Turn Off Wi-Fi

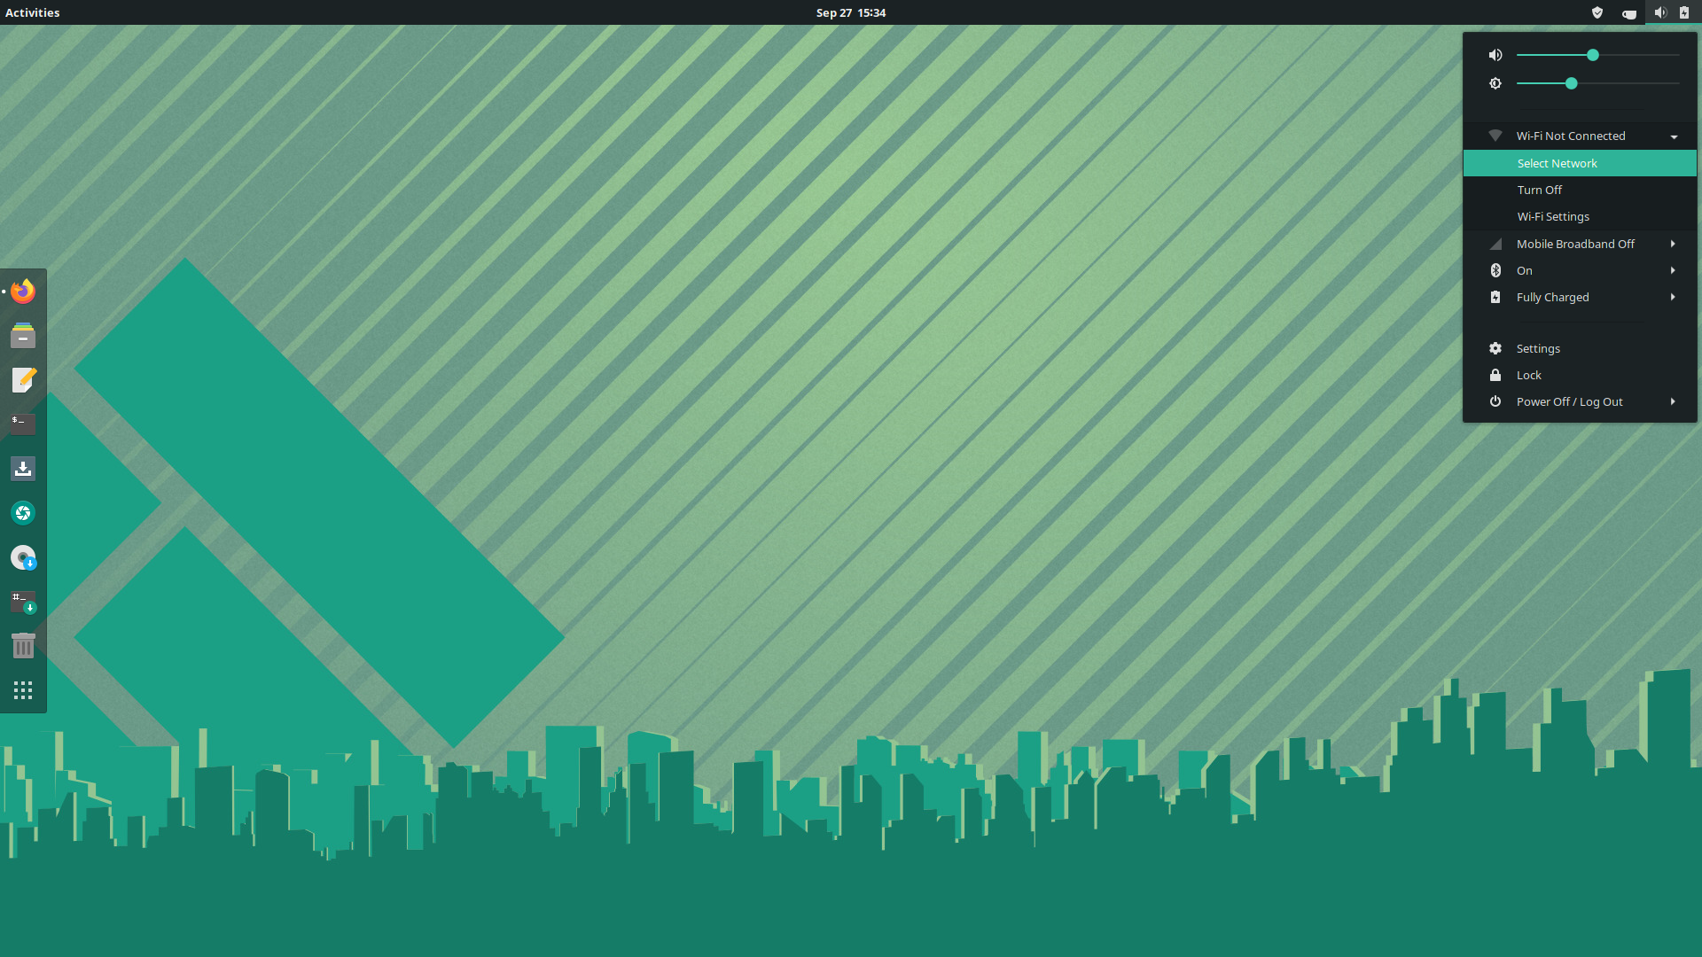[1580, 190]
